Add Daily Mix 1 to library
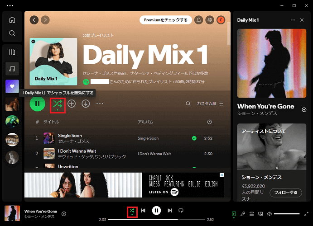Screen dimensions: 313x226 point(72,104)
